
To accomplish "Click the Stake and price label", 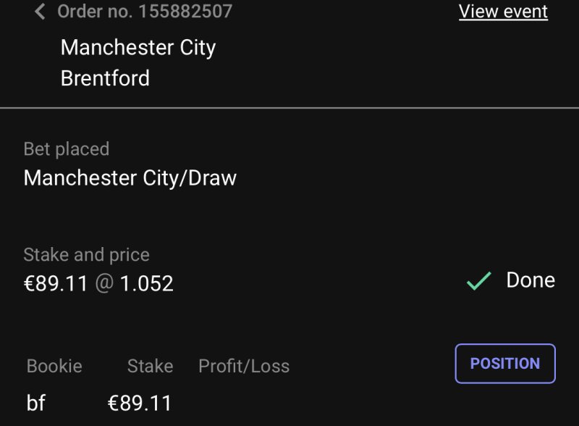I will click(x=86, y=255).
